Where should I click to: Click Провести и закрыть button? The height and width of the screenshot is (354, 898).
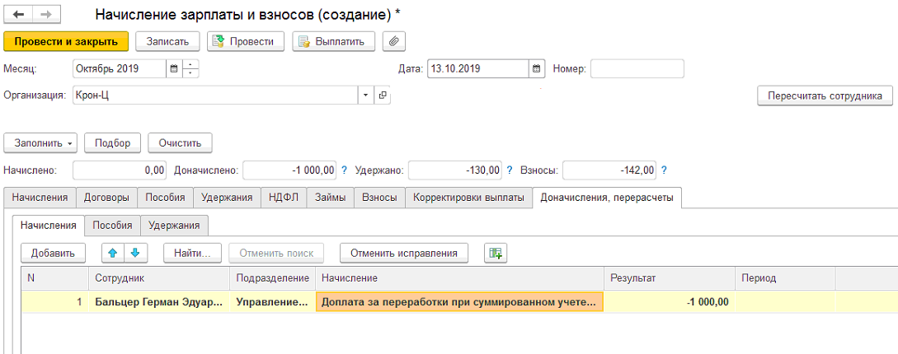click(67, 41)
